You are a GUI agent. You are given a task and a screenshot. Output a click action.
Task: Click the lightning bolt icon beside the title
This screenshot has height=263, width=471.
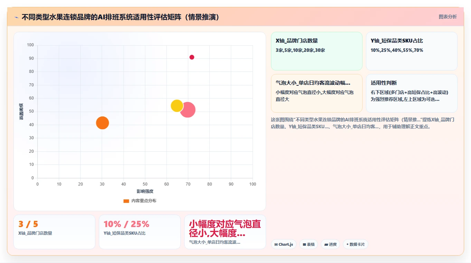point(16,17)
